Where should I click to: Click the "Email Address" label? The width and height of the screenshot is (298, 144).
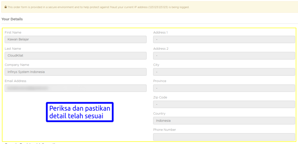point(15,81)
